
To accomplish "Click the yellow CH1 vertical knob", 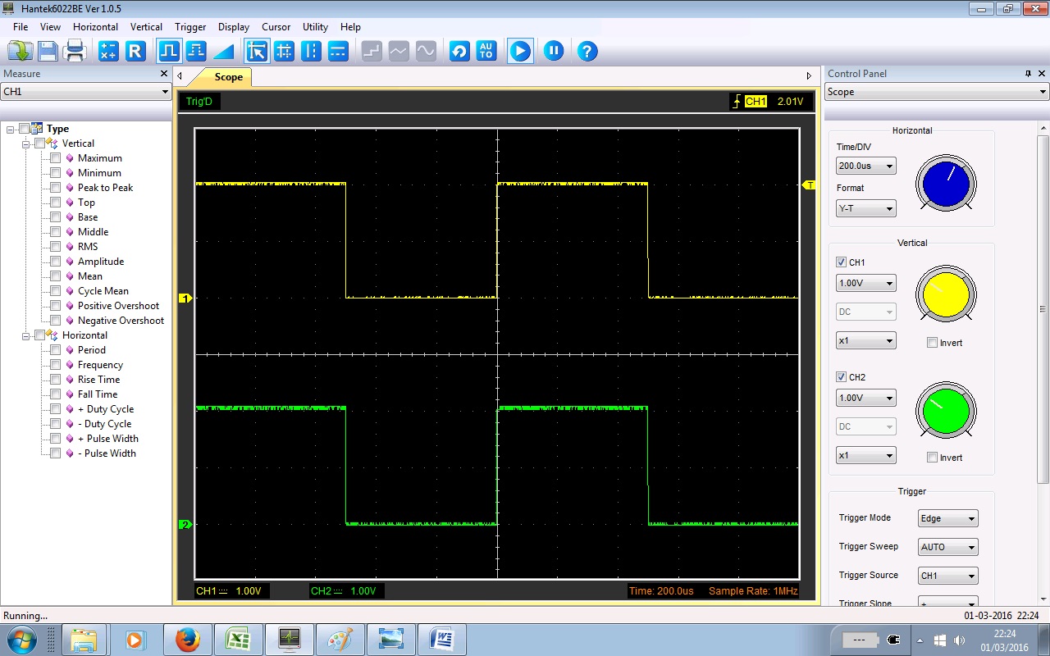I will point(946,294).
